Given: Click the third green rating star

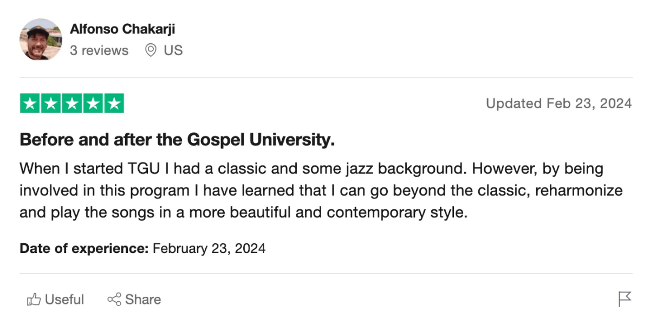Looking at the screenshot, I should coord(72,103).
